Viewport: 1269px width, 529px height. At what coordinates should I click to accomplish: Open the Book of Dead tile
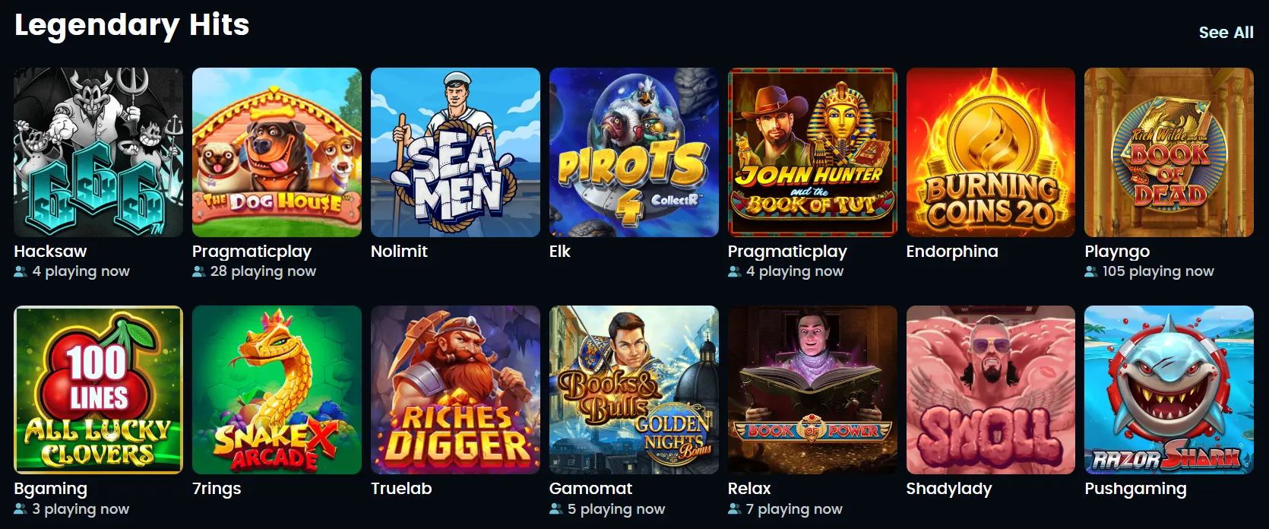[1169, 153]
